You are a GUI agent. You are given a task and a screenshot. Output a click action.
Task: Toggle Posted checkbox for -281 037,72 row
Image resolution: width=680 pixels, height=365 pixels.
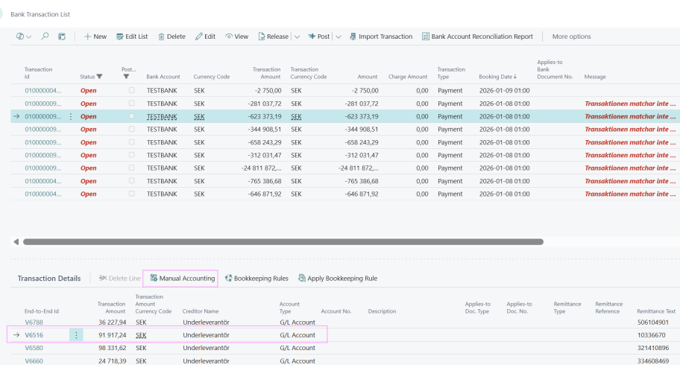[x=131, y=104]
